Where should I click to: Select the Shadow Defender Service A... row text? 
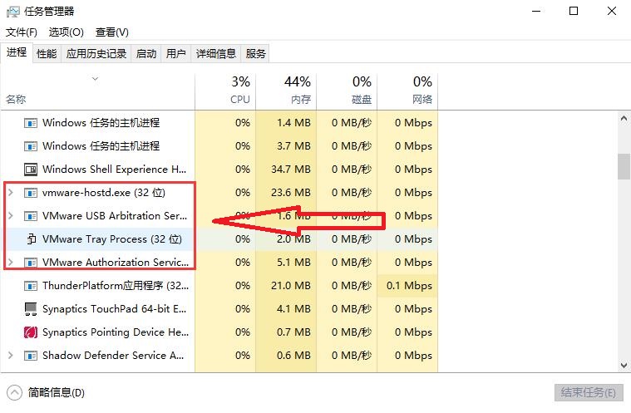113,356
